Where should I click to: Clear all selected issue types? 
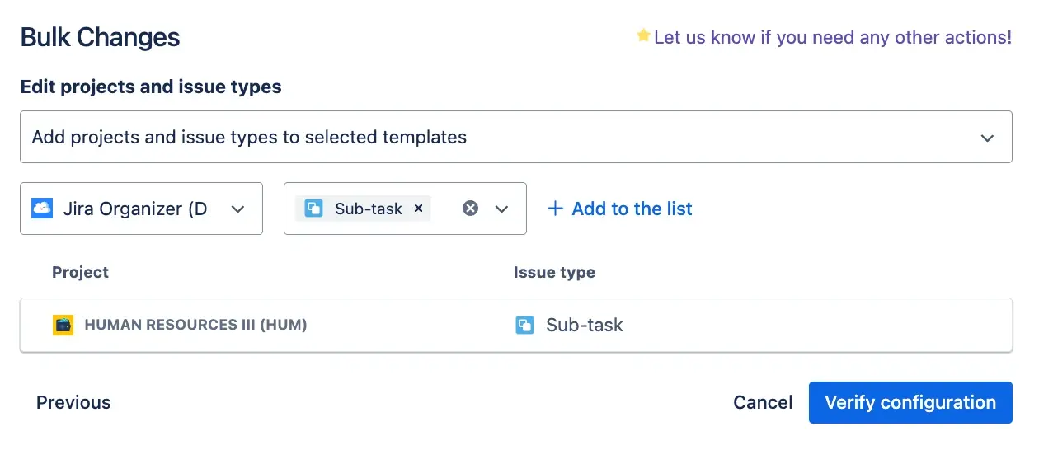pyautogui.click(x=470, y=209)
